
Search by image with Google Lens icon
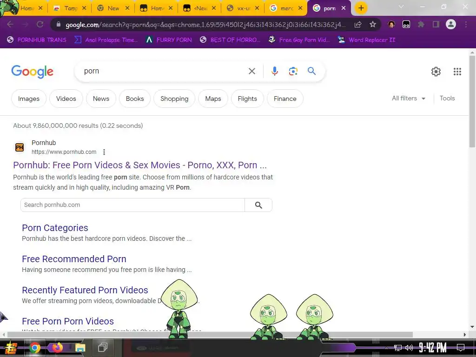click(293, 71)
